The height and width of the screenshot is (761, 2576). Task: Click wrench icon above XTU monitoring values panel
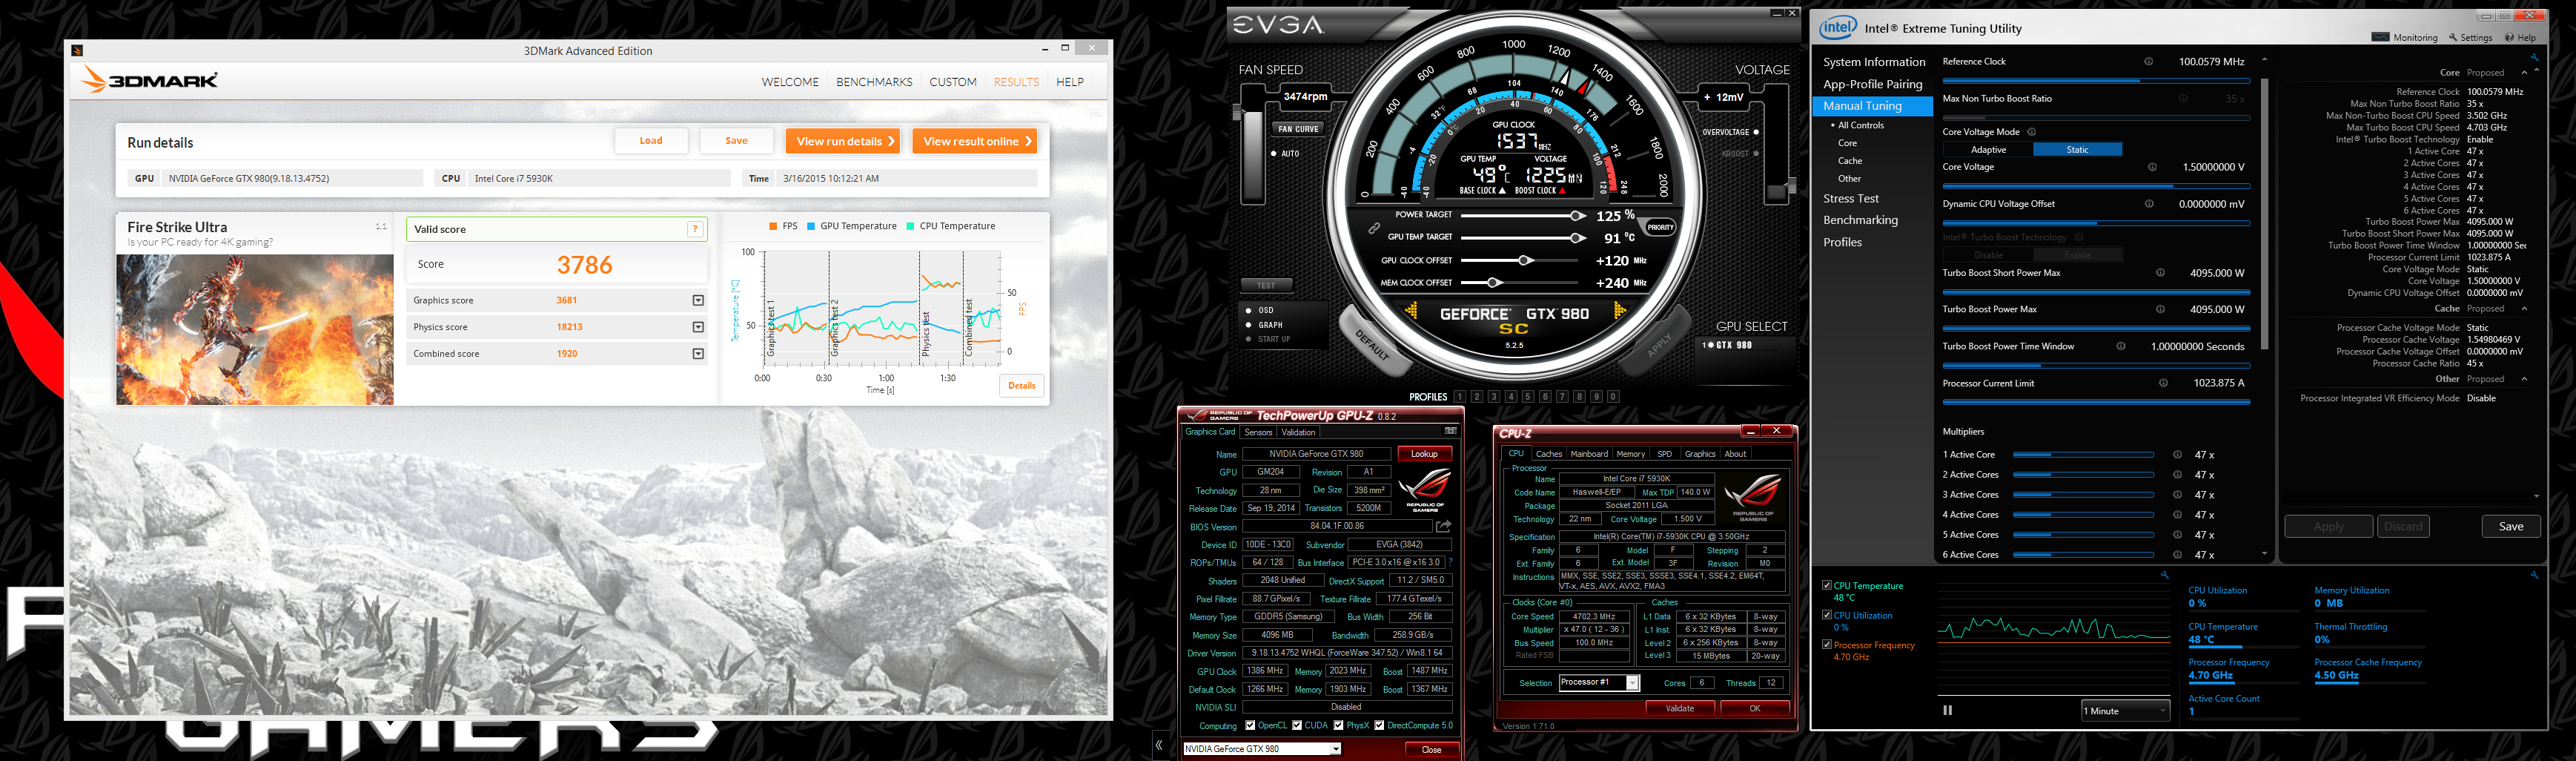(2534, 575)
